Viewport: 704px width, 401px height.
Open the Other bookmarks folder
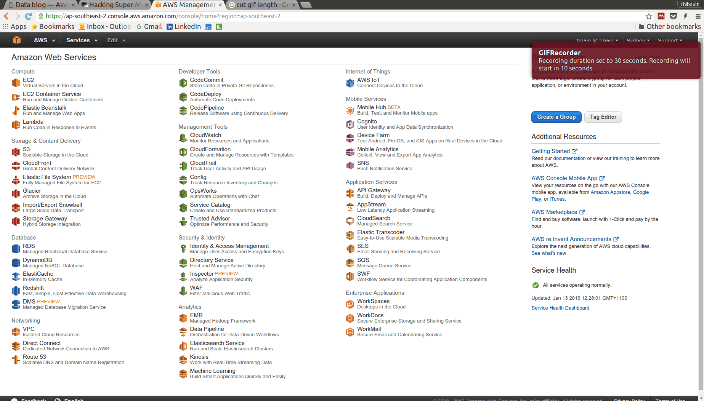(670, 26)
